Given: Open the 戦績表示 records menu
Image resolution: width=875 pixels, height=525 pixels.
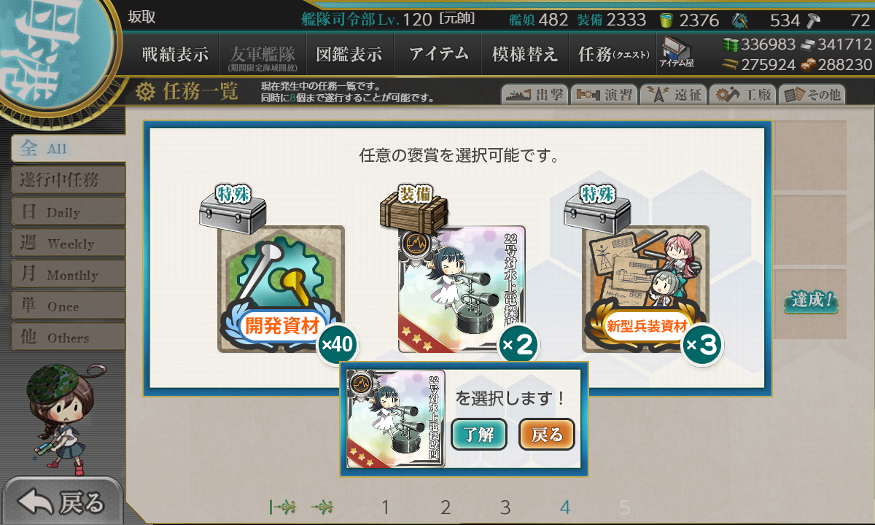Looking at the screenshot, I should 175,54.
